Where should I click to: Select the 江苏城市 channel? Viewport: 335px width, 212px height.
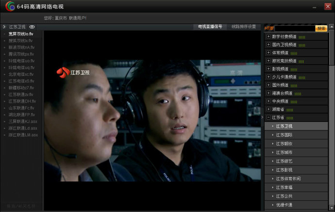point(296,152)
